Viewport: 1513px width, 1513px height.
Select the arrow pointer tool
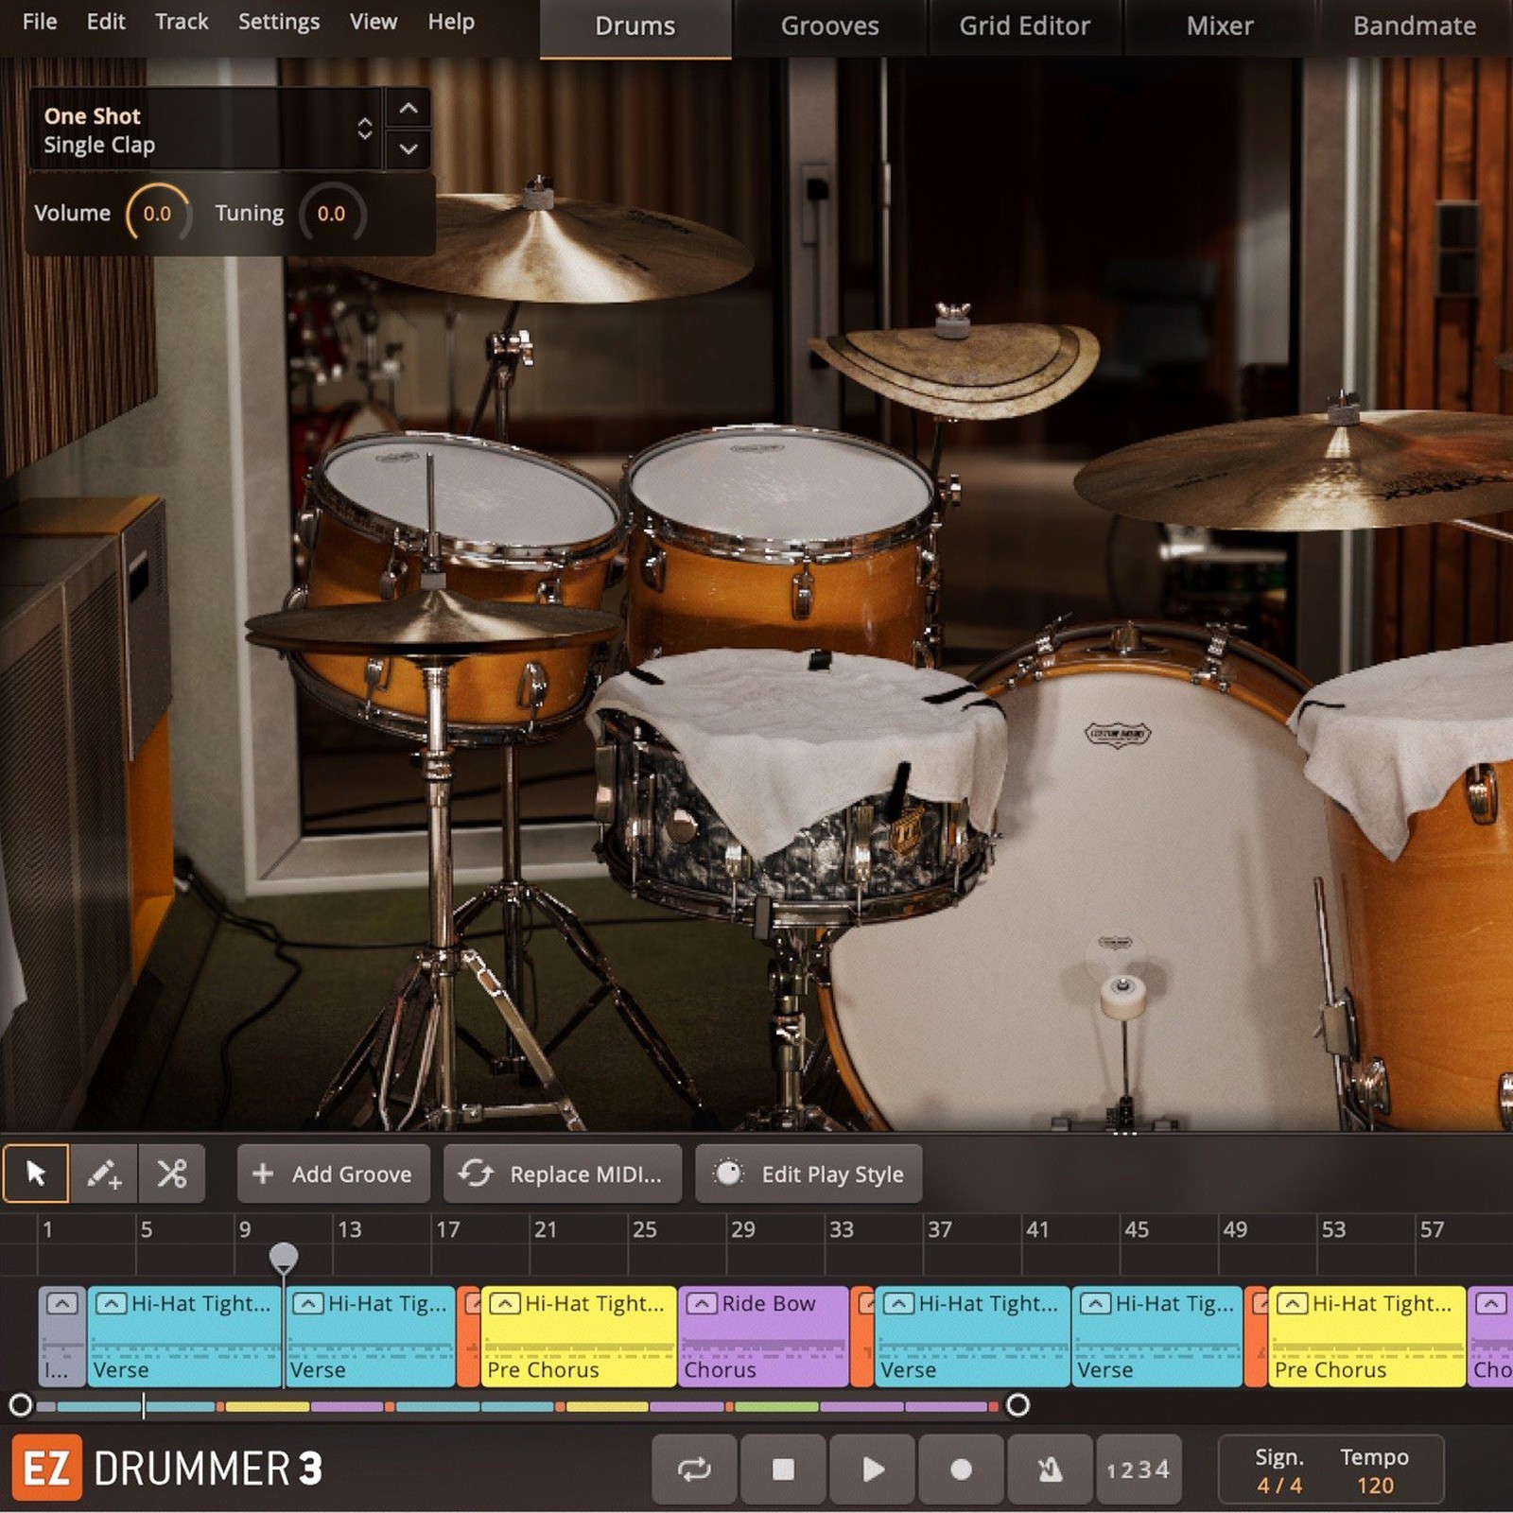click(x=36, y=1174)
